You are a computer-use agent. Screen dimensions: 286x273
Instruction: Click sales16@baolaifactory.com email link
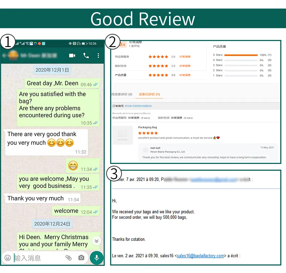click(x=201, y=256)
